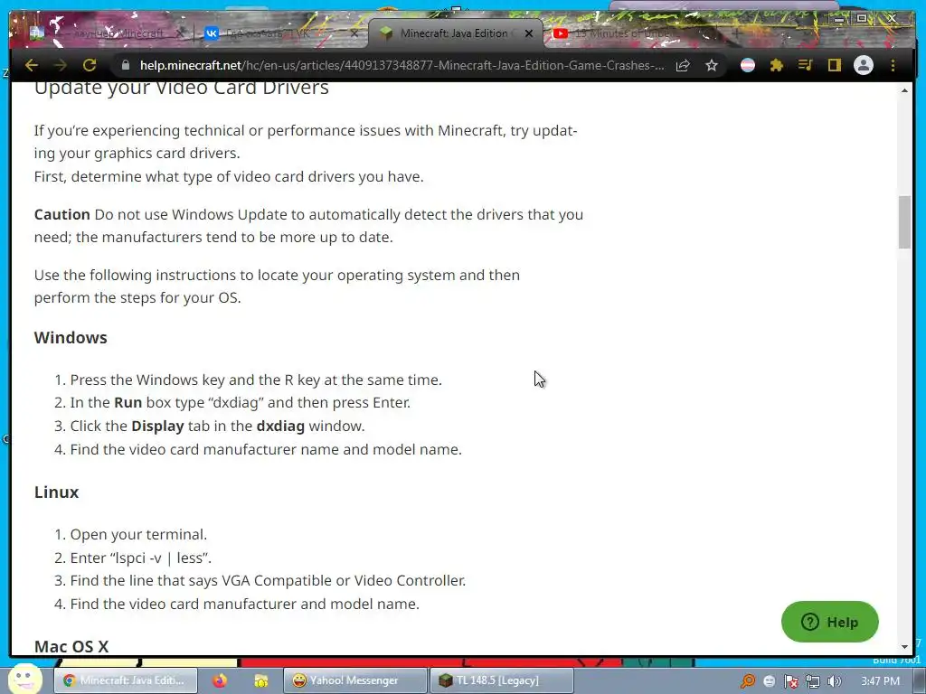
Task: Share this page using the share icon
Action: pyautogui.click(x=683, y=65)
